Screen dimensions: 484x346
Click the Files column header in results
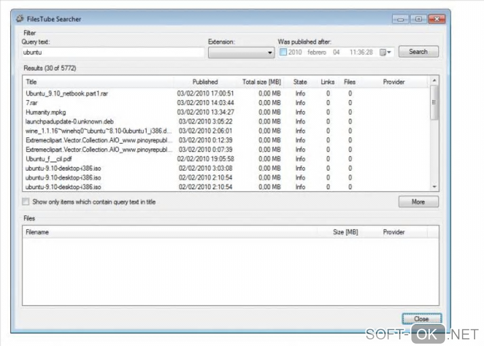(x=350, y=82)
